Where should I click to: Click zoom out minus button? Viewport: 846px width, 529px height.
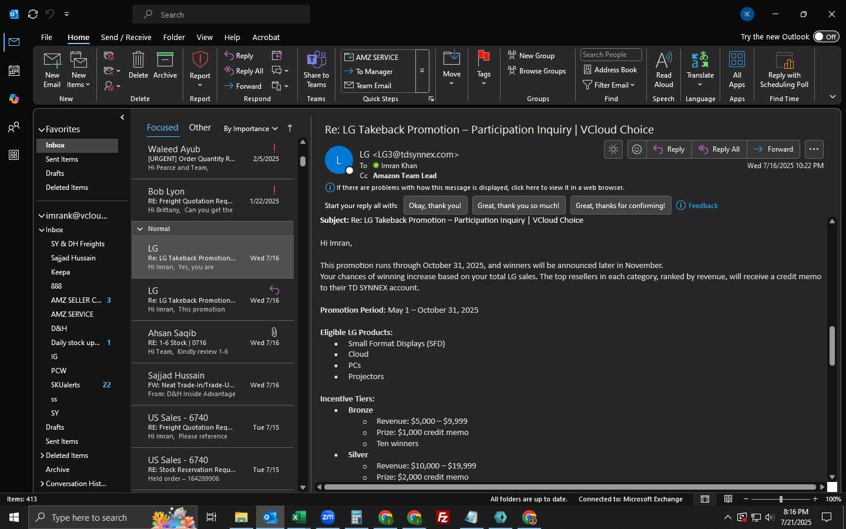coord(746,499)
